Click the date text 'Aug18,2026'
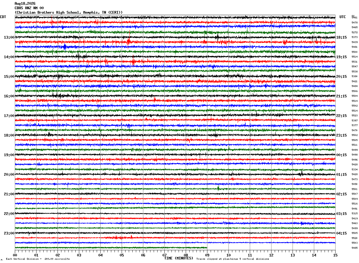This screenshot has height=263, width=359. click(x=25, y=4)
